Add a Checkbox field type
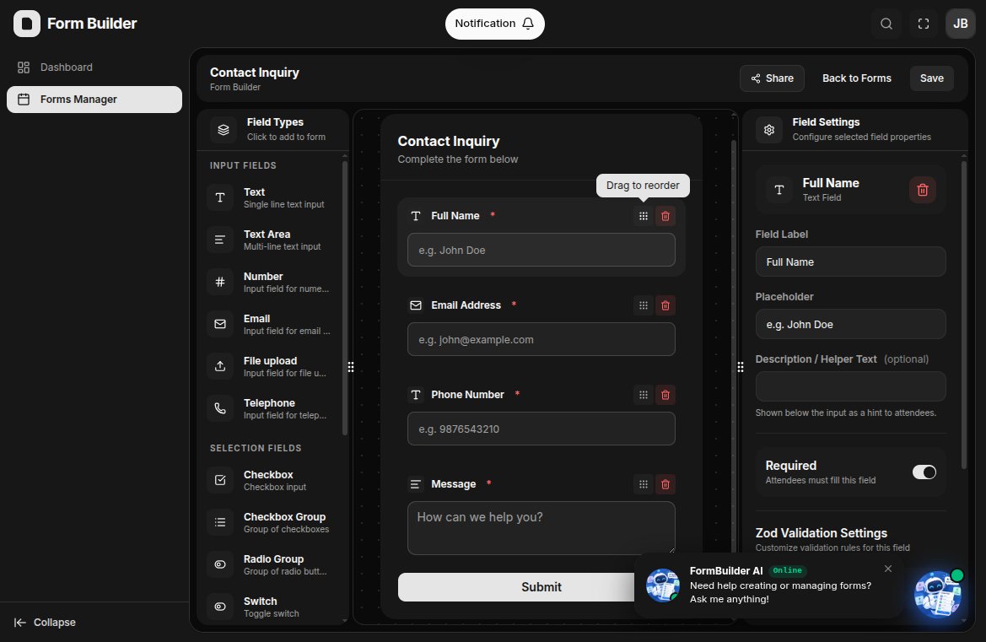This screenshot has height=642, width=986. [272, 480]
